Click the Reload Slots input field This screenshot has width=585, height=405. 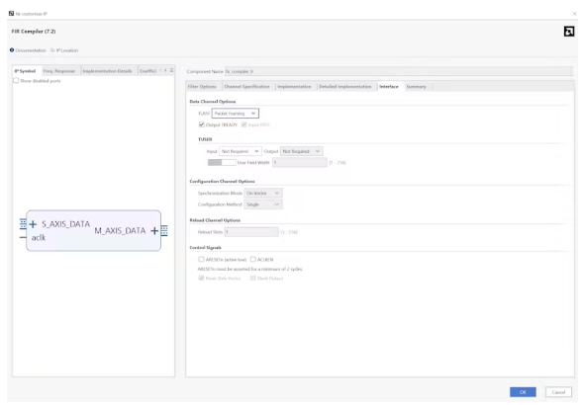coord(251,232)
